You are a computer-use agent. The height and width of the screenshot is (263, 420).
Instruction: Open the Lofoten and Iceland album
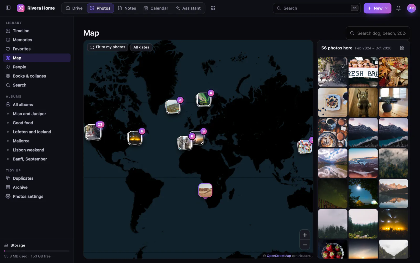(x=37, y=132)
